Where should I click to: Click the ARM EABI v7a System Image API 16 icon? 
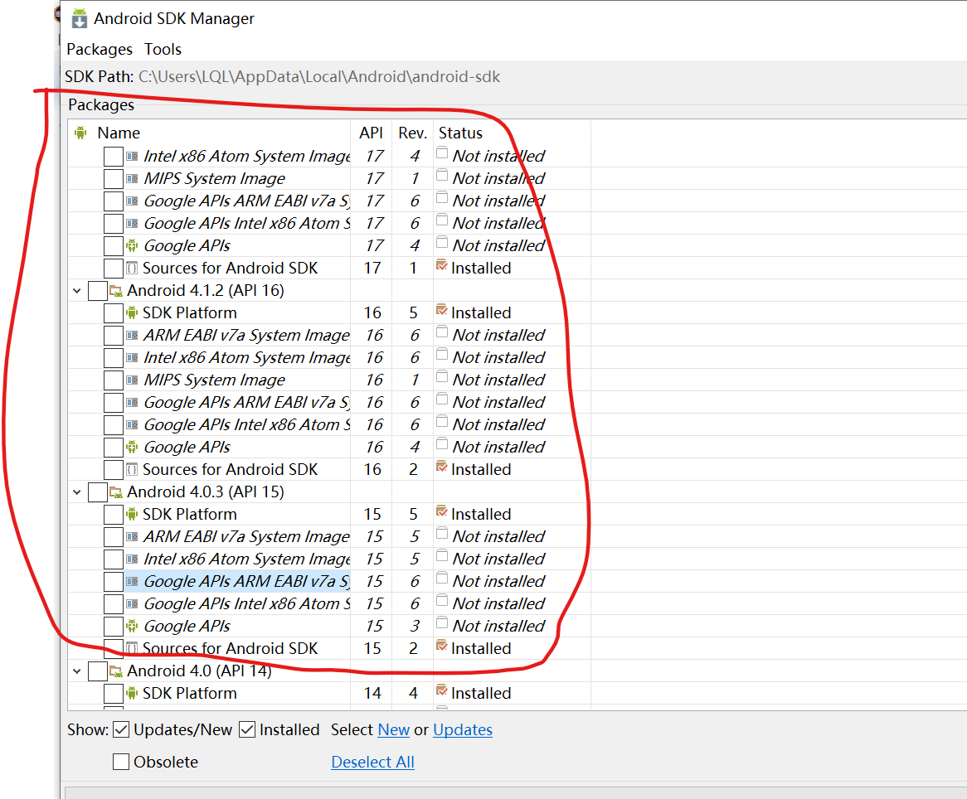(x=132, y=336)
